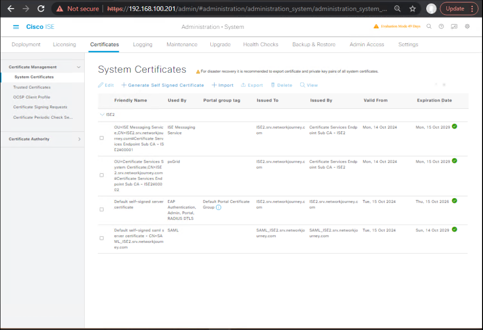The width and height of the screenshot is (483, 330).
Task: Sort by the Issued By column header
Action: [x=321, y=101]
